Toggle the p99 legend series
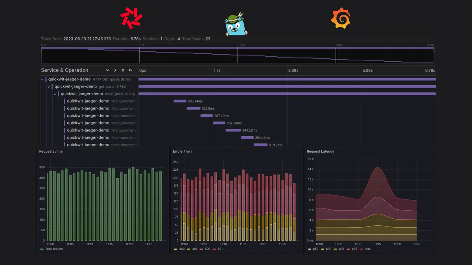472x265 pixels. pyautogui.click(x=352, y=249)
